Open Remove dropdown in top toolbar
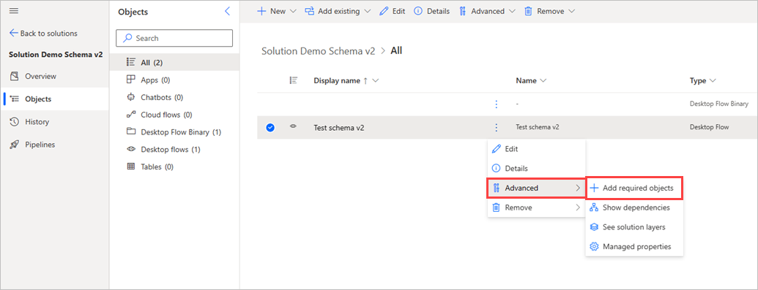The image size is (758, 290). (550, 11)
